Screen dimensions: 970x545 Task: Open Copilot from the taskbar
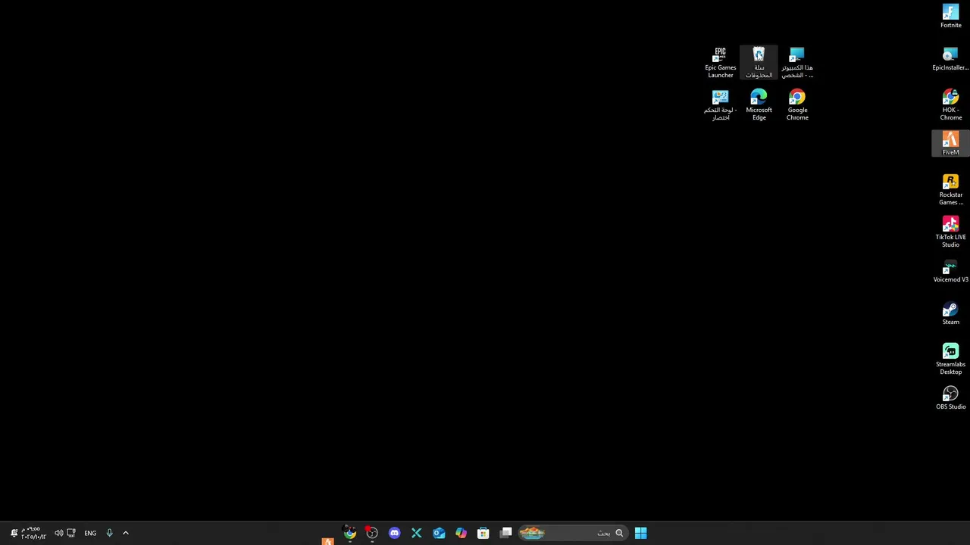click(461, 533)
